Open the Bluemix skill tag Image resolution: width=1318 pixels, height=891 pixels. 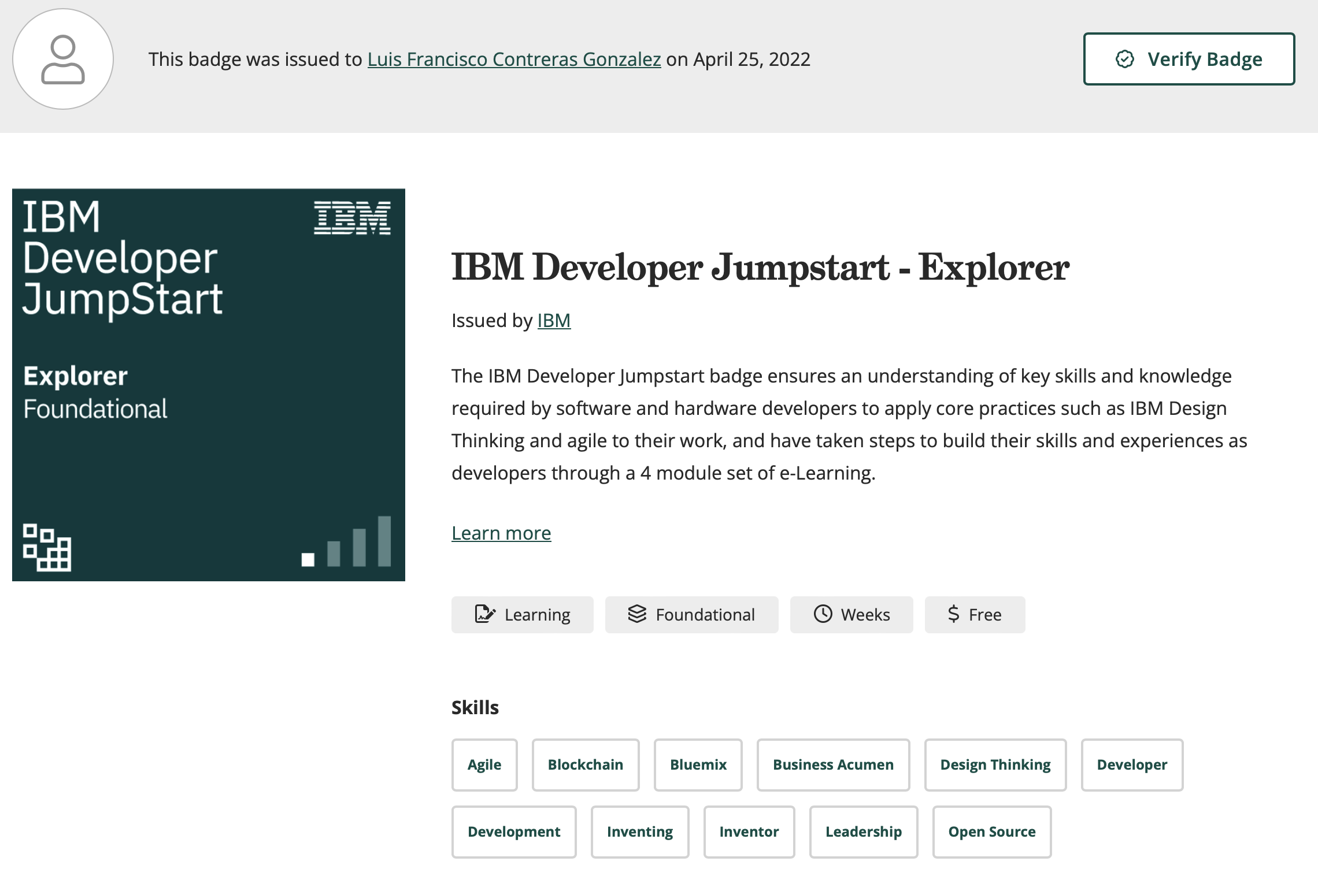[x=698, y=764]
